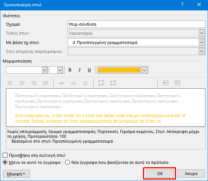Open the orange font color picker
The image size is (208, 181).
pos(123,70)
